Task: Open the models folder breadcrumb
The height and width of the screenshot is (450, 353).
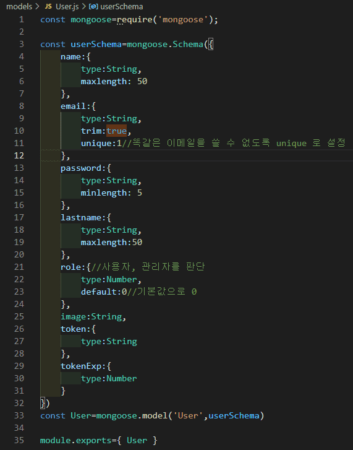Action: coord(19,6)
